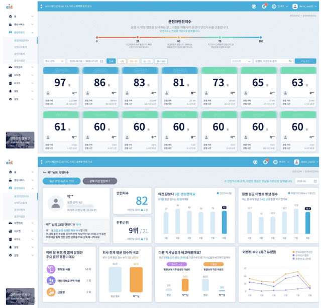This screenshot has height=308, width=321.
Task: Open the demo user dropdown in the list page header
Action: tap(308, 7)
